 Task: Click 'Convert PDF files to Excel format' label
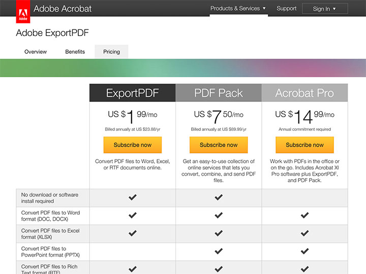tap(50, 234)
